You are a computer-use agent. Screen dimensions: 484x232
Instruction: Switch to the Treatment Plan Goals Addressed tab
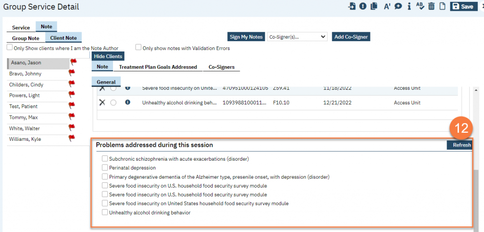tap(158, 67)
